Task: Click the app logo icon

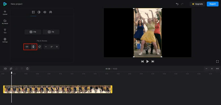Action: tap(5, 4)
